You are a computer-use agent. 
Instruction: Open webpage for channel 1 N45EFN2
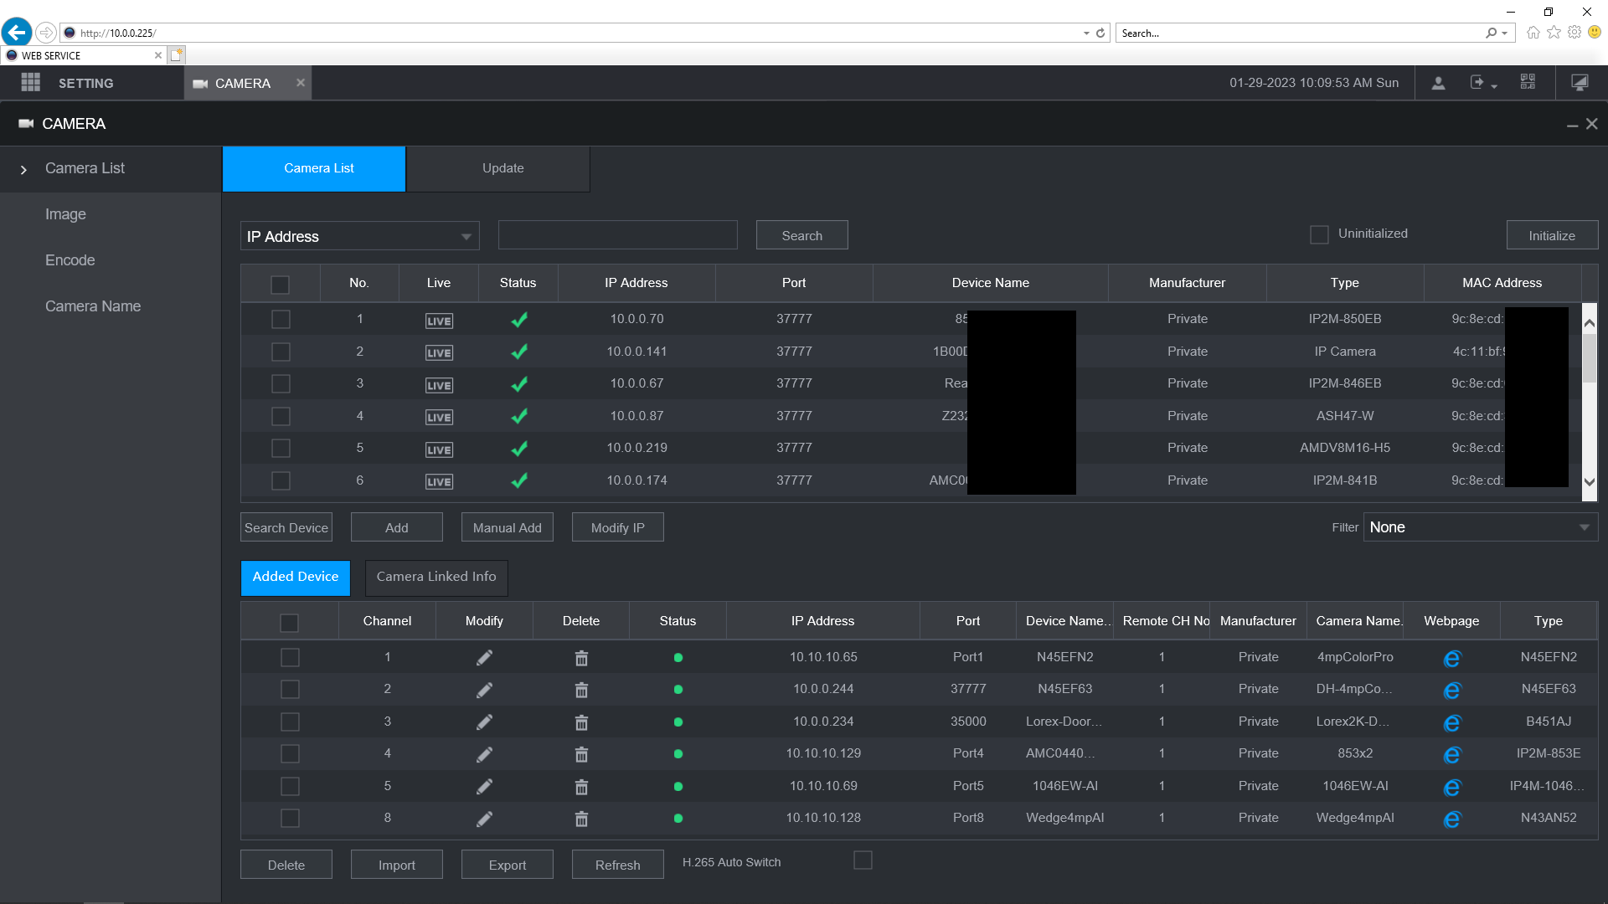1451,659
